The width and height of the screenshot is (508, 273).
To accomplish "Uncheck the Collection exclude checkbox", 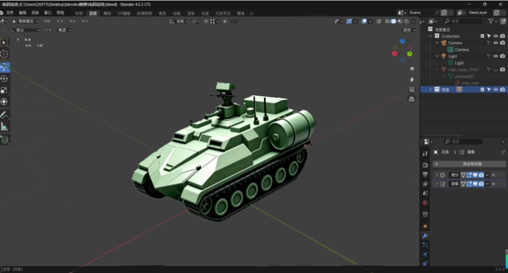I will tap(483, 36).
